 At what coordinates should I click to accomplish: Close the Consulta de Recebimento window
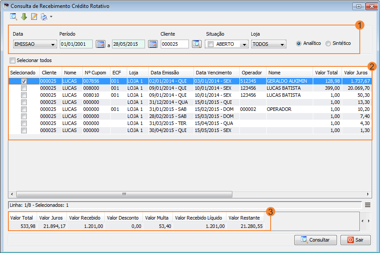(372, 6)
